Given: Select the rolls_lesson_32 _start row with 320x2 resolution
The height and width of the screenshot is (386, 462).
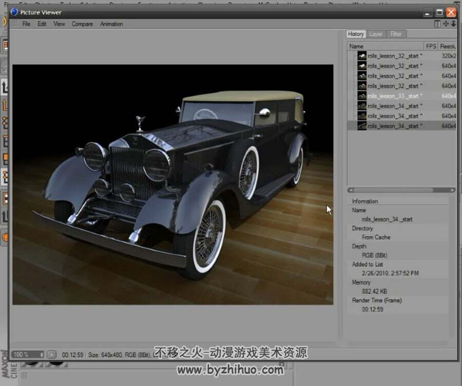Looking at the screenshot, I should pyautogui.click(x=402, y=55).
